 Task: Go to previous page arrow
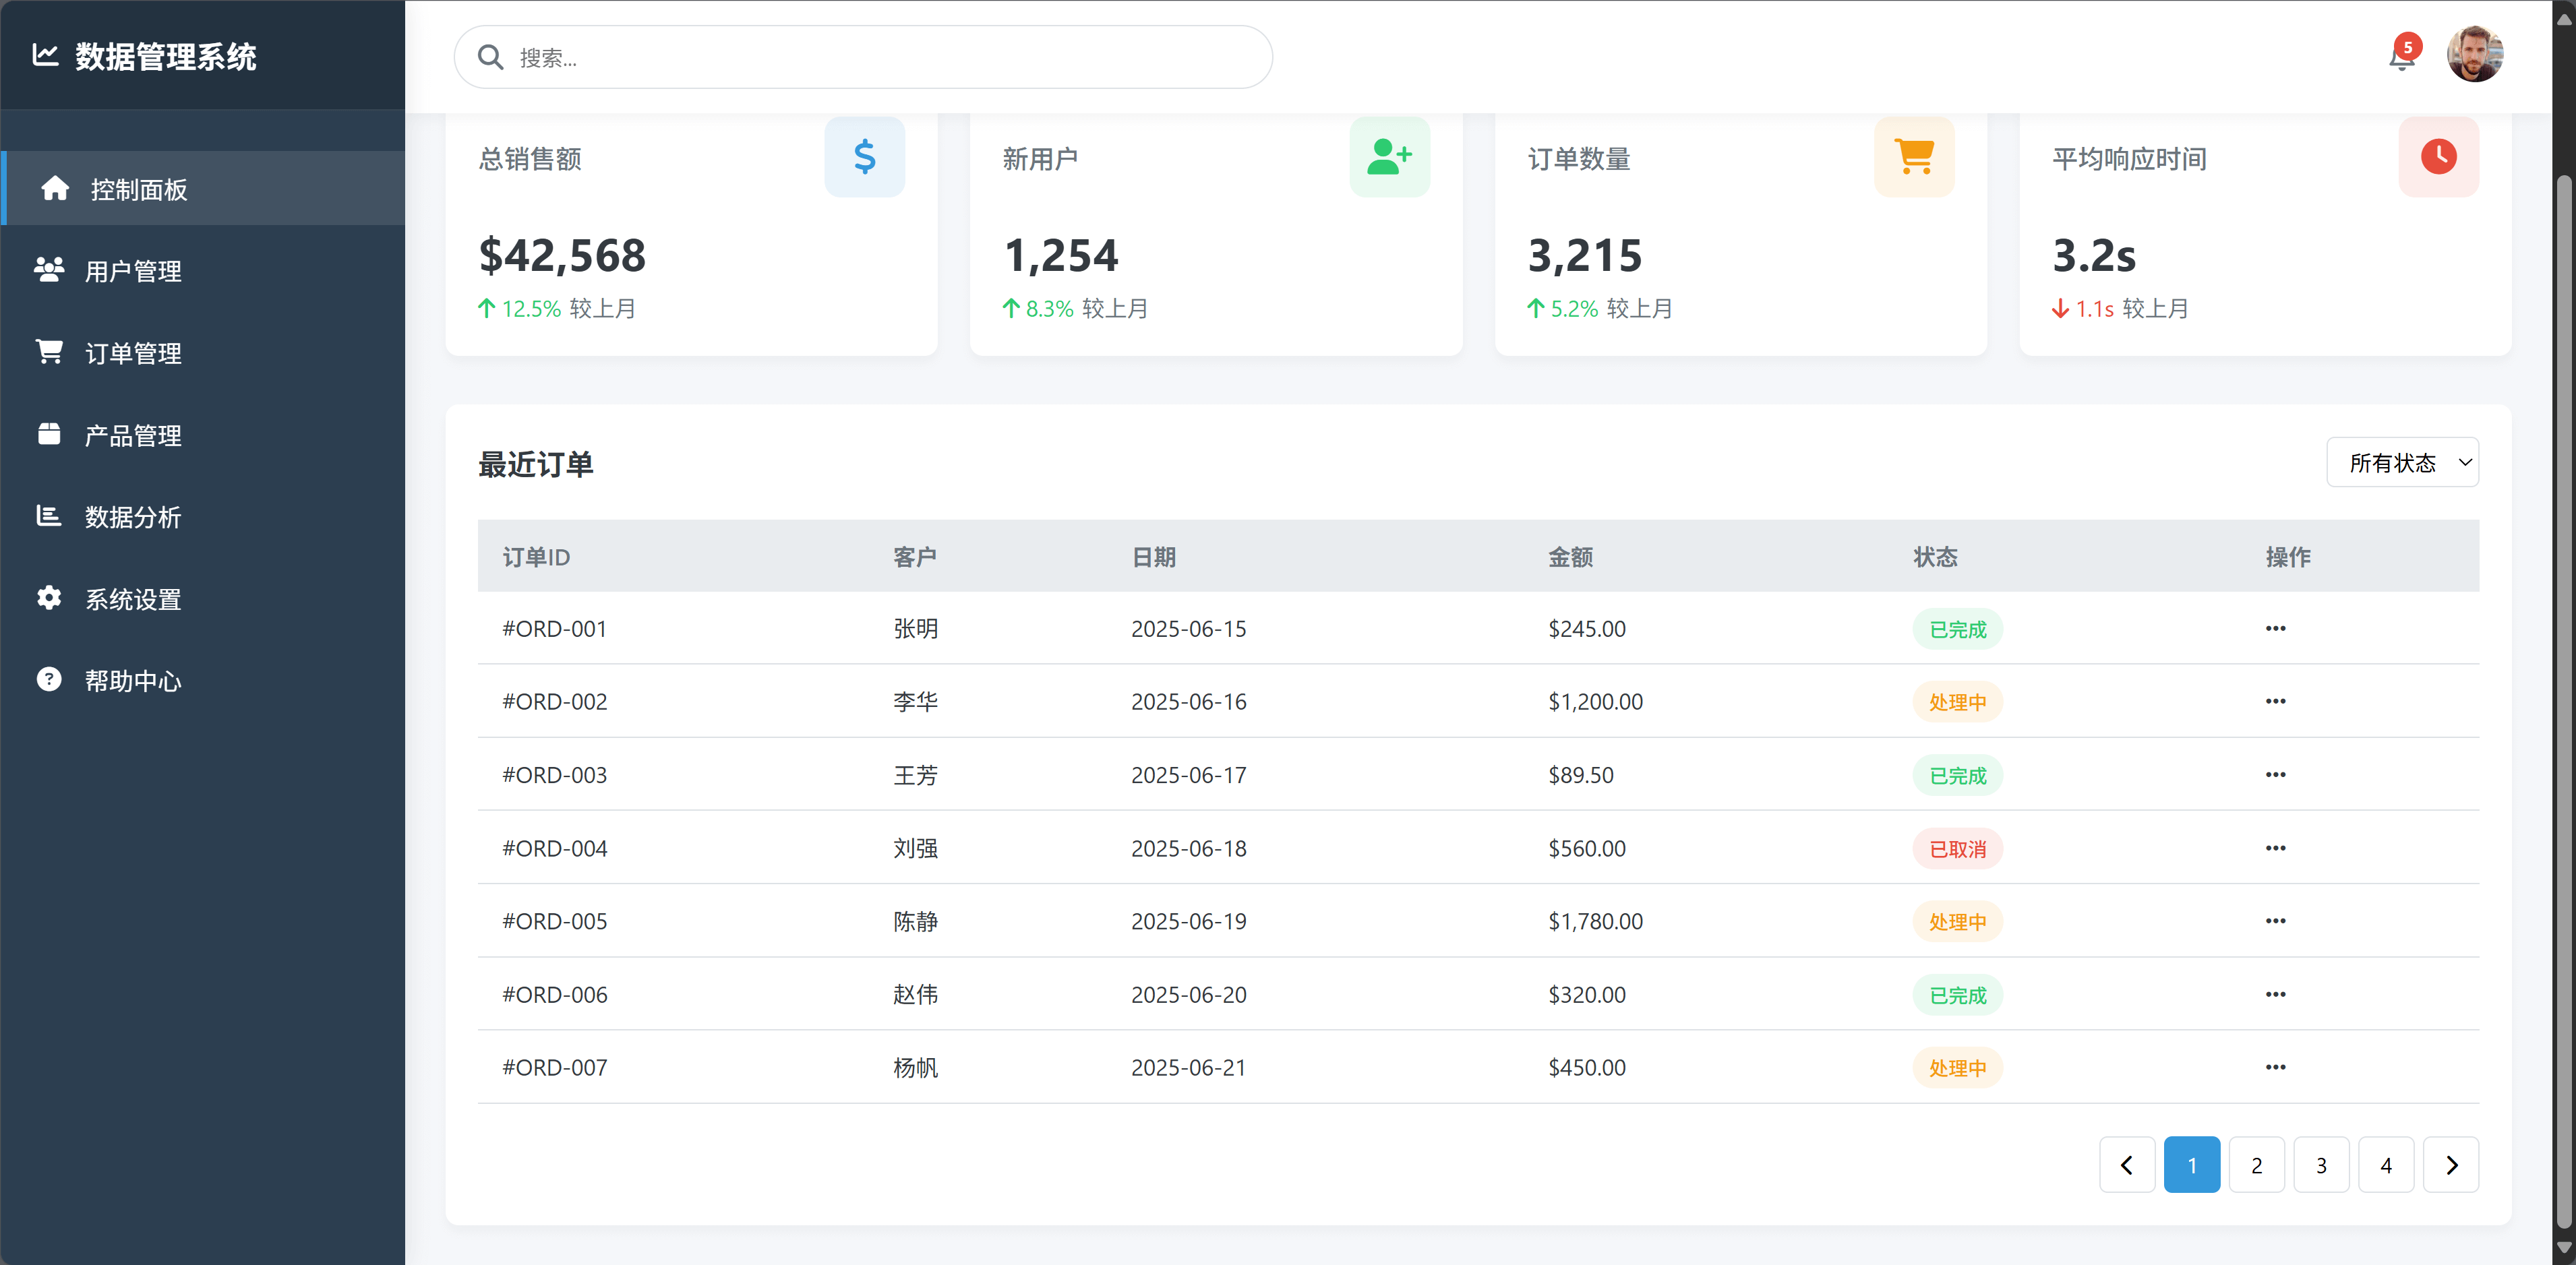(x=2126, y=1165)
